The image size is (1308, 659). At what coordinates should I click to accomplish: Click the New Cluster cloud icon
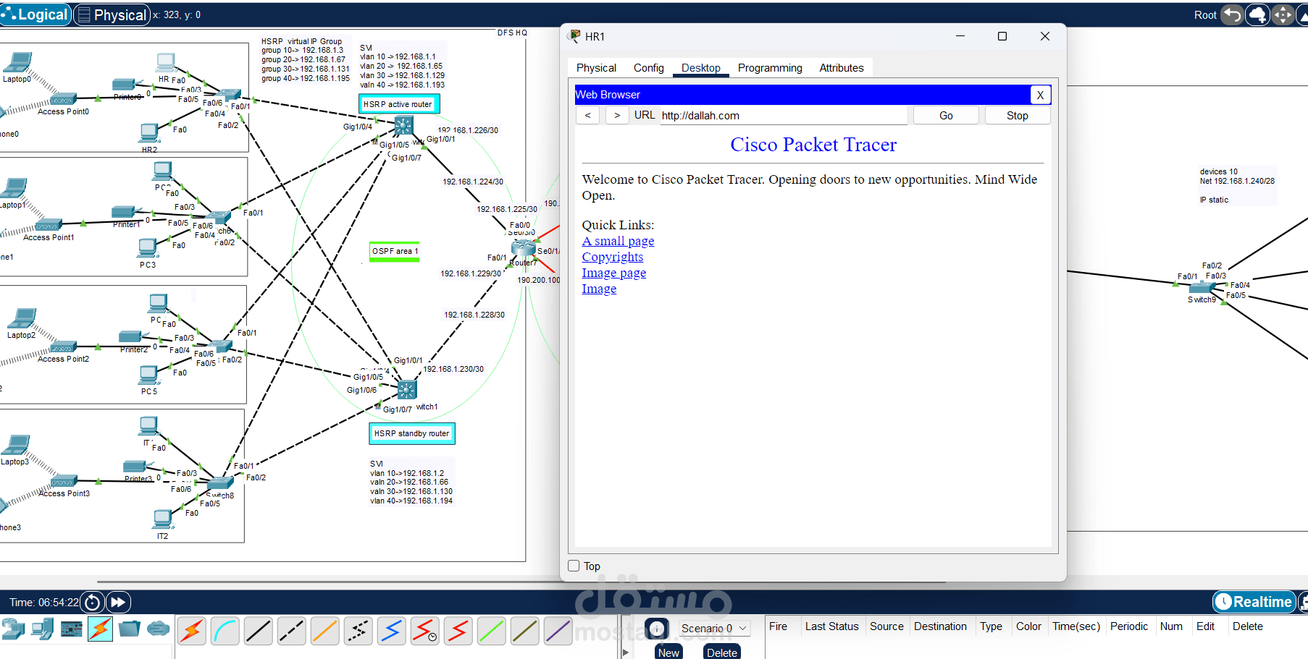pos(1258,14)
